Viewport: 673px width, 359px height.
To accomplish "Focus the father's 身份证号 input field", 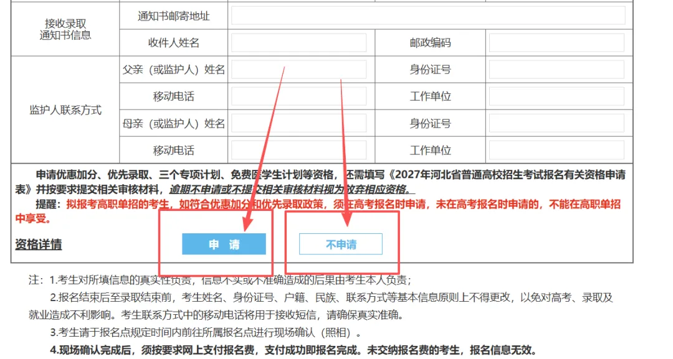I will [556, 70].
